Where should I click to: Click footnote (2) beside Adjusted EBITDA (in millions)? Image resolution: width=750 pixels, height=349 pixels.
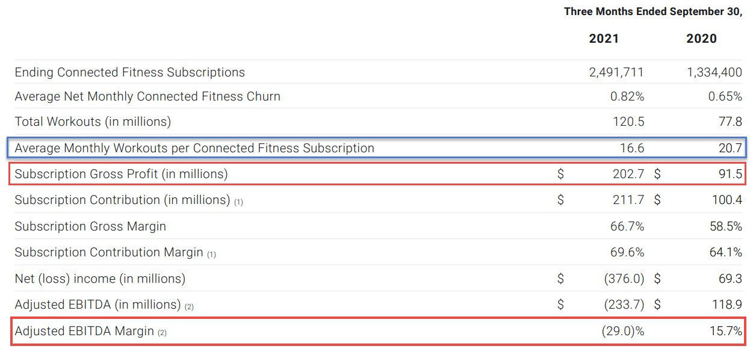pos(189,307)
